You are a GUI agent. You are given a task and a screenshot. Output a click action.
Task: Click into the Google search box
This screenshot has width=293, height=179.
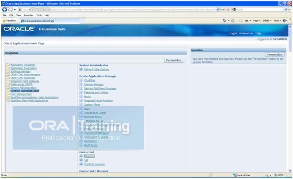pyautogui.click(x=259, y=9)
